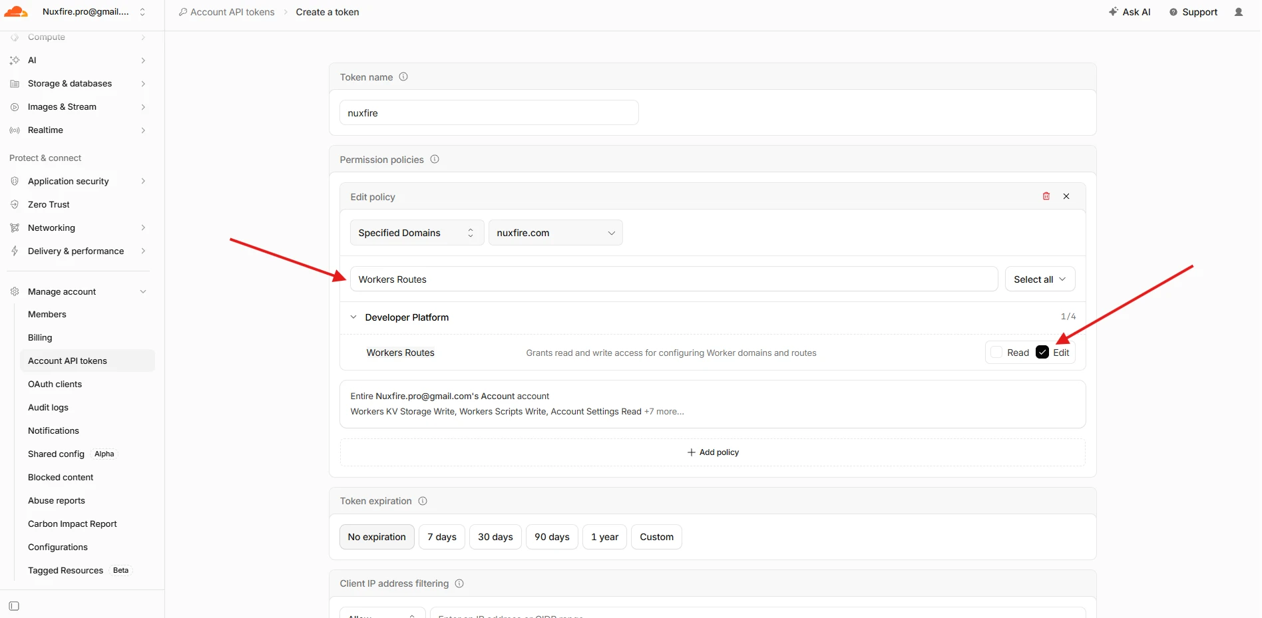This screenshot has width=1262, height=618.
Task: Open OAuth clients in sidebar
Action: point(55,384)
